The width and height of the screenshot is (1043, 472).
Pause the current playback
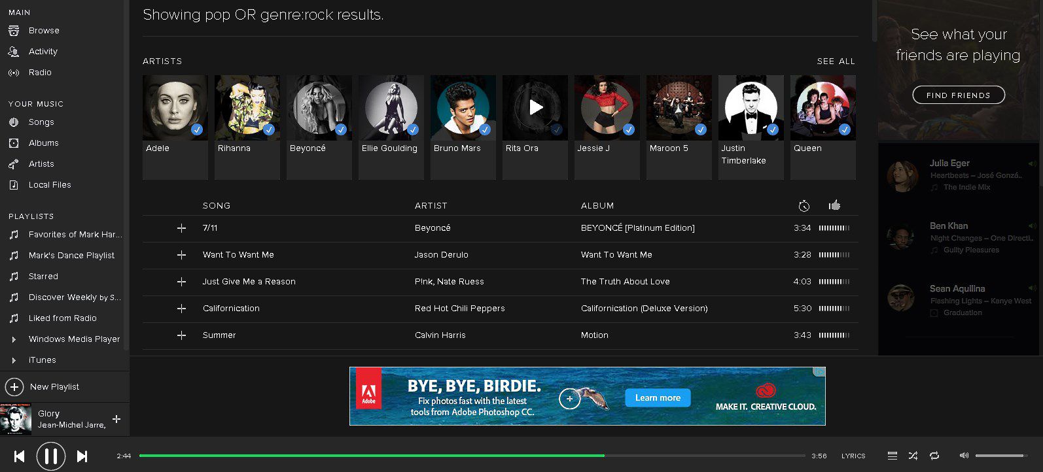pyautogui.click(x=50, y=456)
